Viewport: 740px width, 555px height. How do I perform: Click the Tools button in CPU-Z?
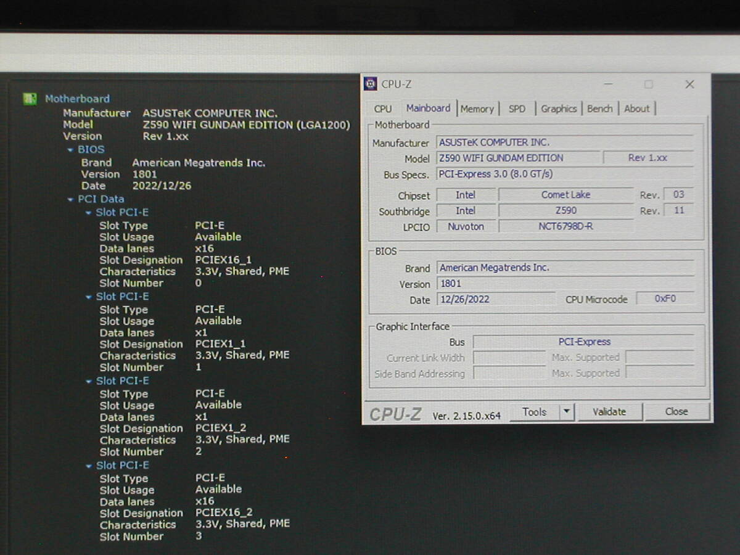(x=534, y=412)
